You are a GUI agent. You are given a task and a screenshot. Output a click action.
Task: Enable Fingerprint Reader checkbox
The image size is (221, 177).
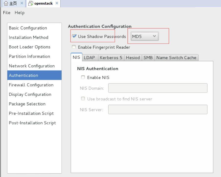(x=74, y=47)
